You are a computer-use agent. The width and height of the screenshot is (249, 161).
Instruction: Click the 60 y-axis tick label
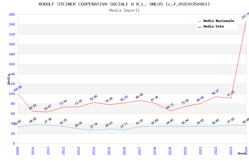click(13, 114)
